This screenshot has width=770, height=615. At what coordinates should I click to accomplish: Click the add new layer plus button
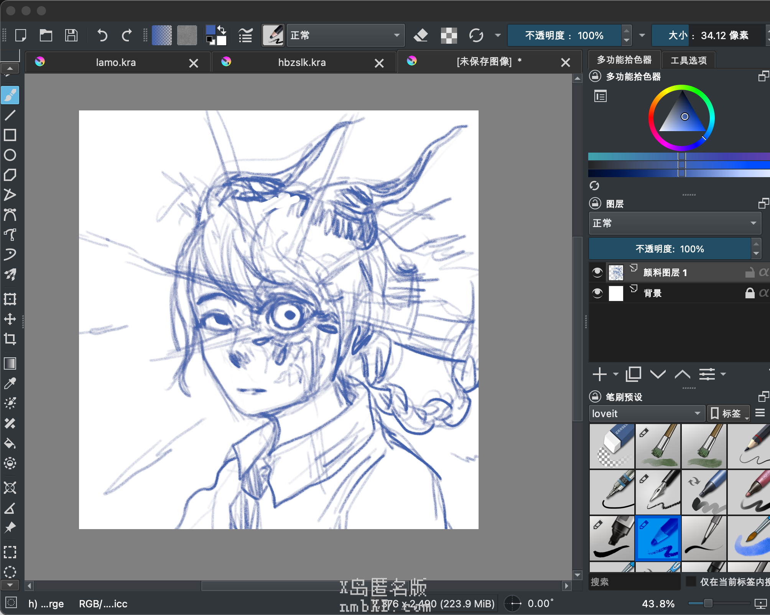pyautogui.click(x=599, y=374)
